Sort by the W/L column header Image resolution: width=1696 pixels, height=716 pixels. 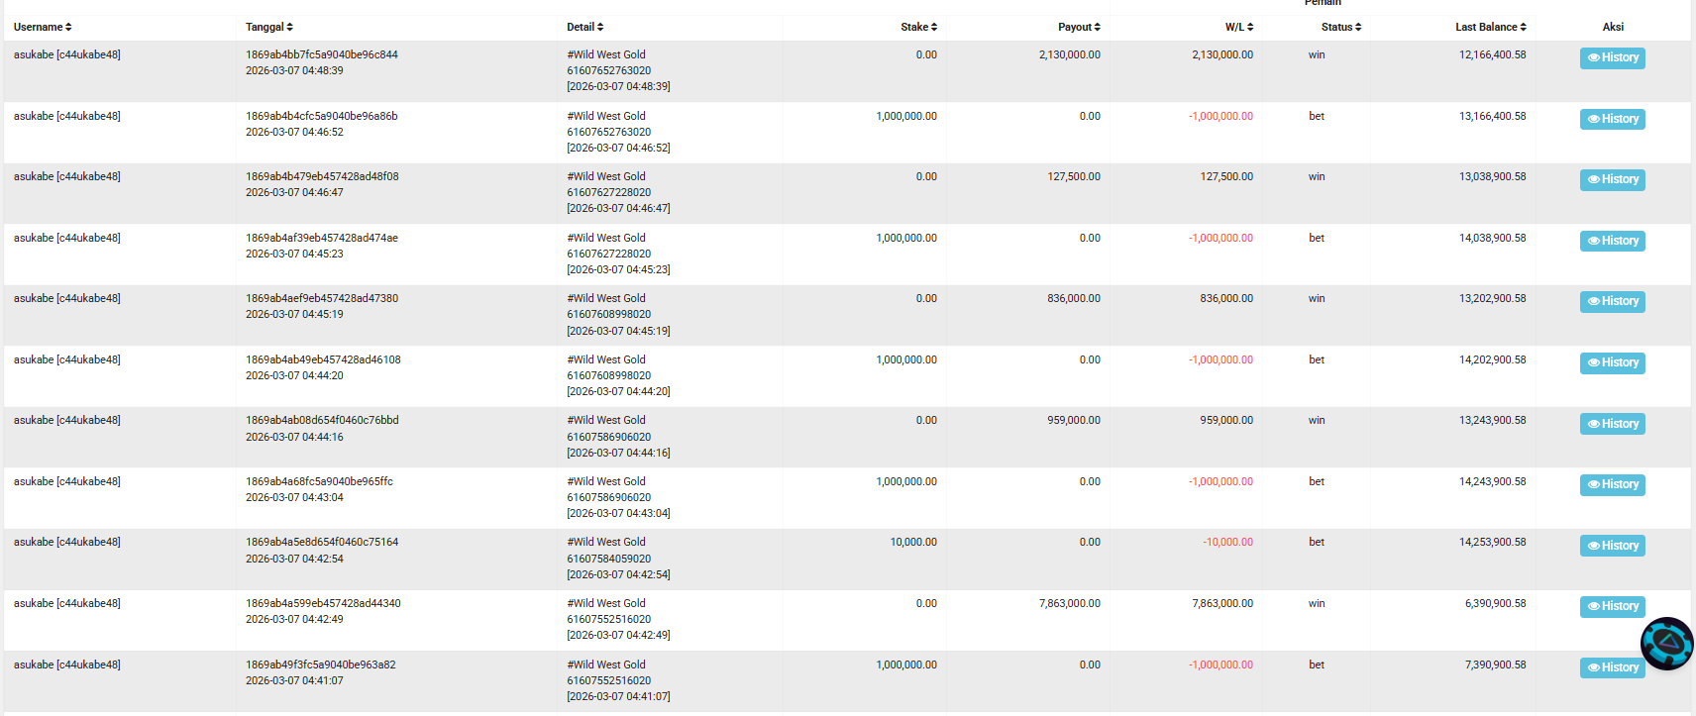click(1239, 27)
